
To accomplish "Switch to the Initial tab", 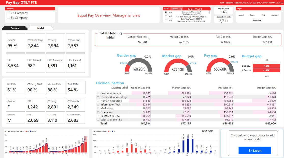I will pyautogui.click(x=40, y=28).
